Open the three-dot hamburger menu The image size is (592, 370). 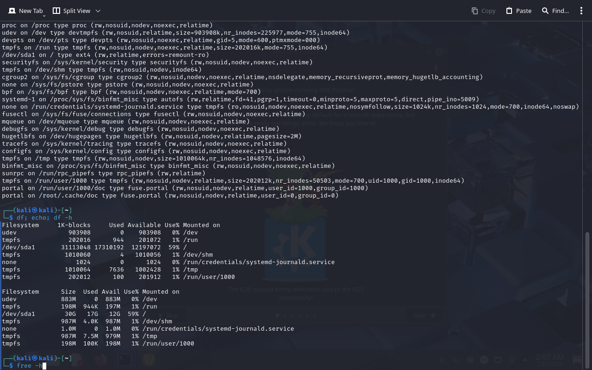[581, 11]
